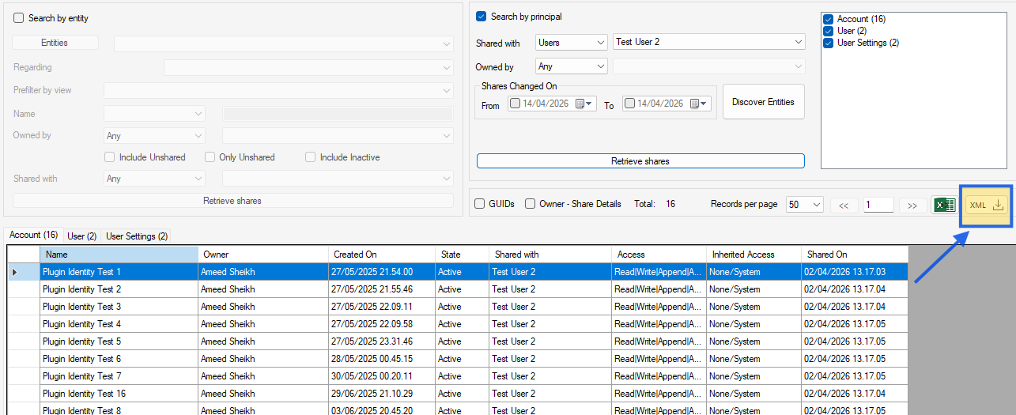The width and height of the screenshot is (1016, 415).
Task: Click 02/04/2026 13.17.03 Shared On cell
Action: (855, 272)
